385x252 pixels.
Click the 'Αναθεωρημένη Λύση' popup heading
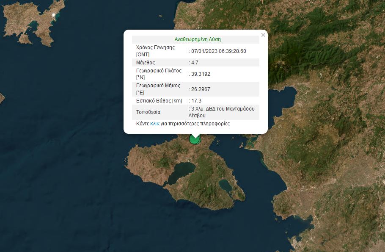(198, 39)
